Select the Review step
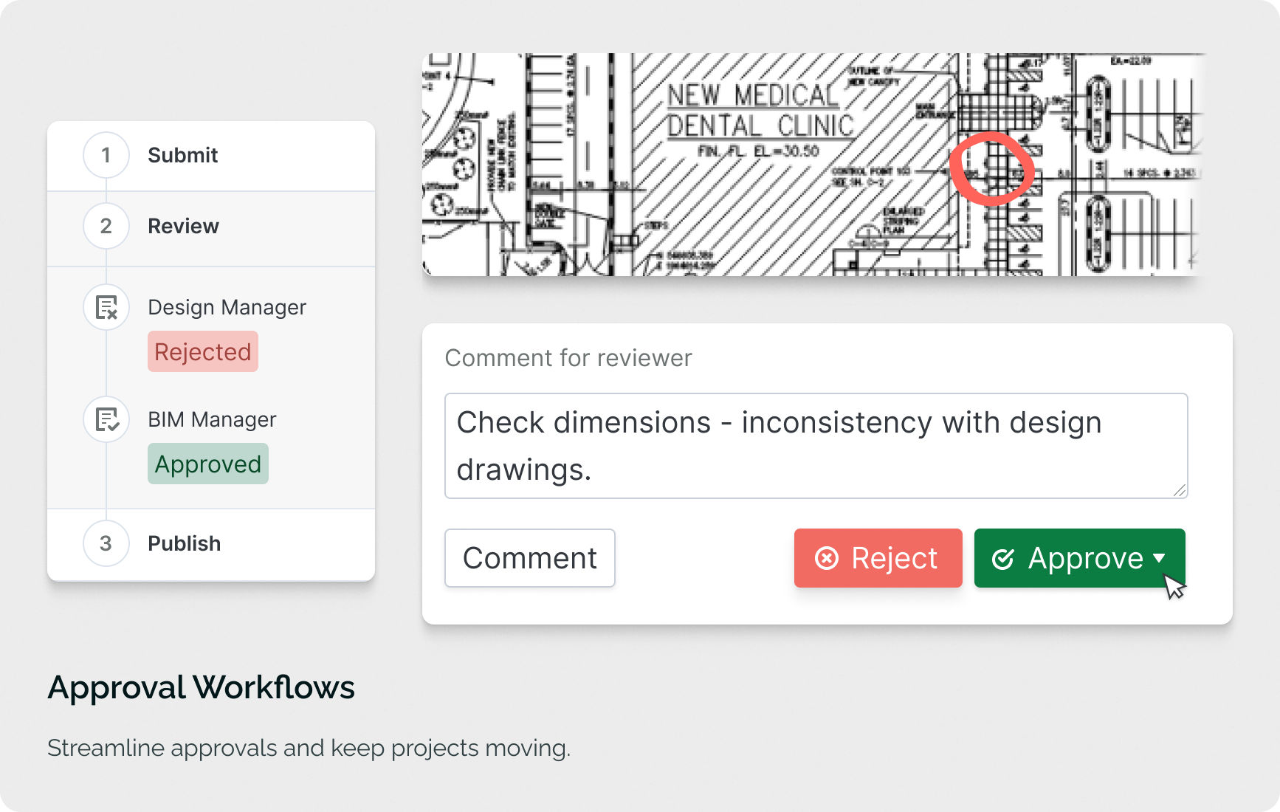This screenshot has width=1280, height=812. pos(183,226)
